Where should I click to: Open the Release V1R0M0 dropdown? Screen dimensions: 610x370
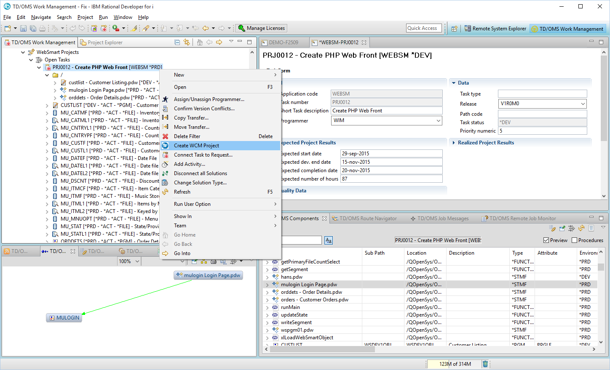pos(583,104)
